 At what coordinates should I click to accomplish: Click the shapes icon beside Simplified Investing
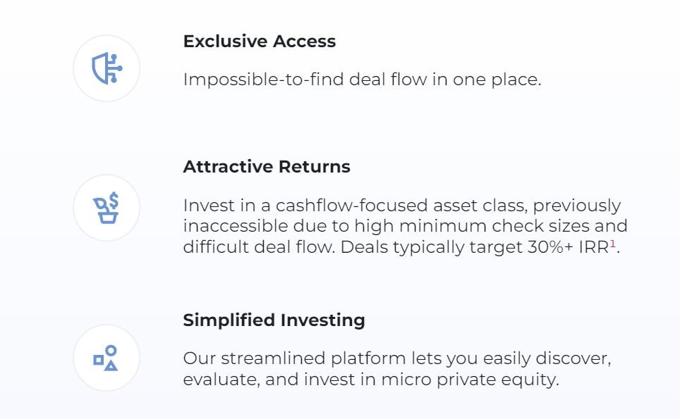coord(107,358)
